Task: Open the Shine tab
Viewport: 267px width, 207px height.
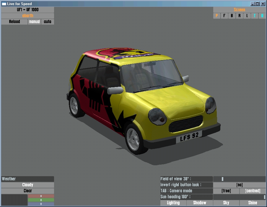Action: (253, 203)
